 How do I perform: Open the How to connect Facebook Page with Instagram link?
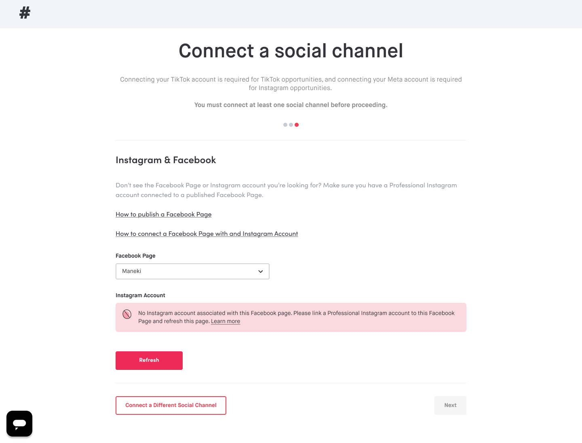pos(207,234)
